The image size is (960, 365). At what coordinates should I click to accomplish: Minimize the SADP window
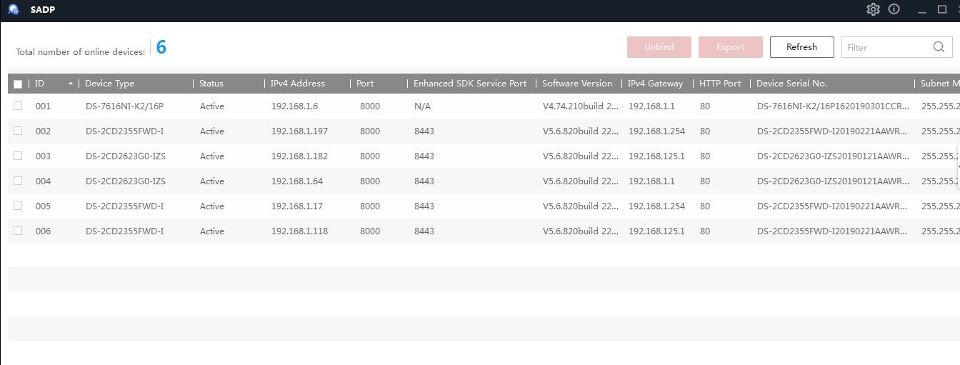click(x=921, y=9)
